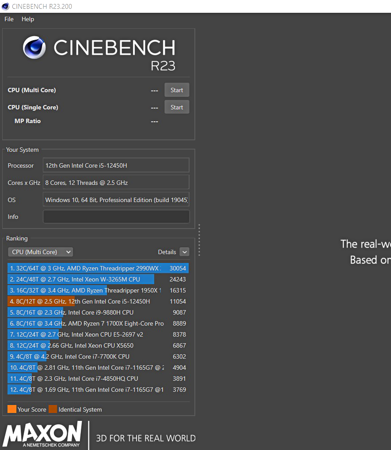The height and width of the screenshot is (450, 391).
Task: Select ranking row AMD Ryzen Threadripper 2990WX
Action: pyautogui.click(x=98, y=268)
